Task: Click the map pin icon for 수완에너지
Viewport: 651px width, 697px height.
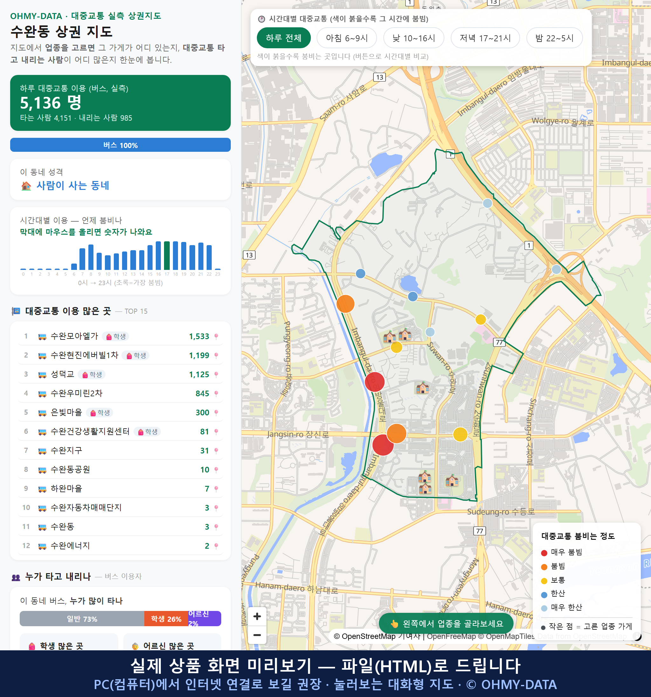Action: [216, 546]
